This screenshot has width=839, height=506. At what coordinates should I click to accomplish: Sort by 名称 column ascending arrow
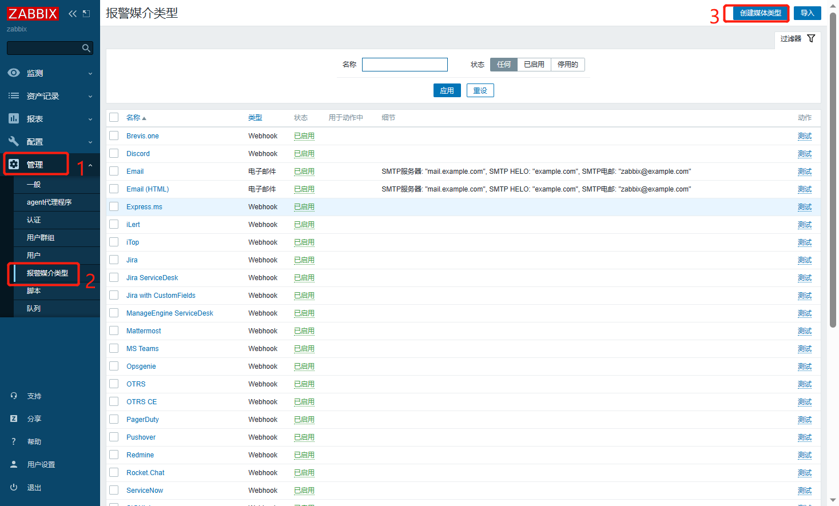coord(144,118)
